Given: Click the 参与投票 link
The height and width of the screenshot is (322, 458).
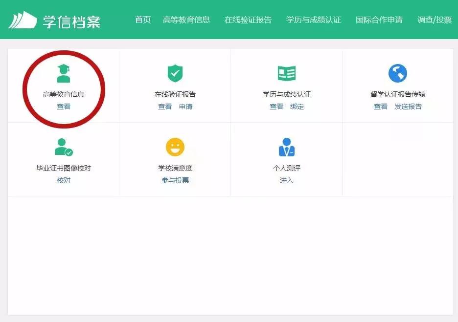Looking at the screenshot, I should (175, 180).
